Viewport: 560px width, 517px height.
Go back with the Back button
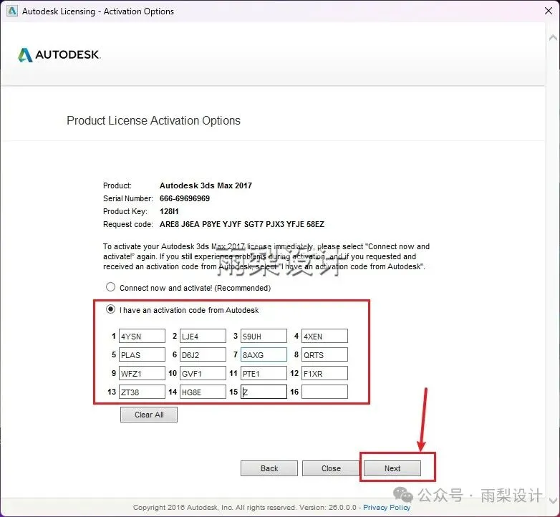coord(269,468)
